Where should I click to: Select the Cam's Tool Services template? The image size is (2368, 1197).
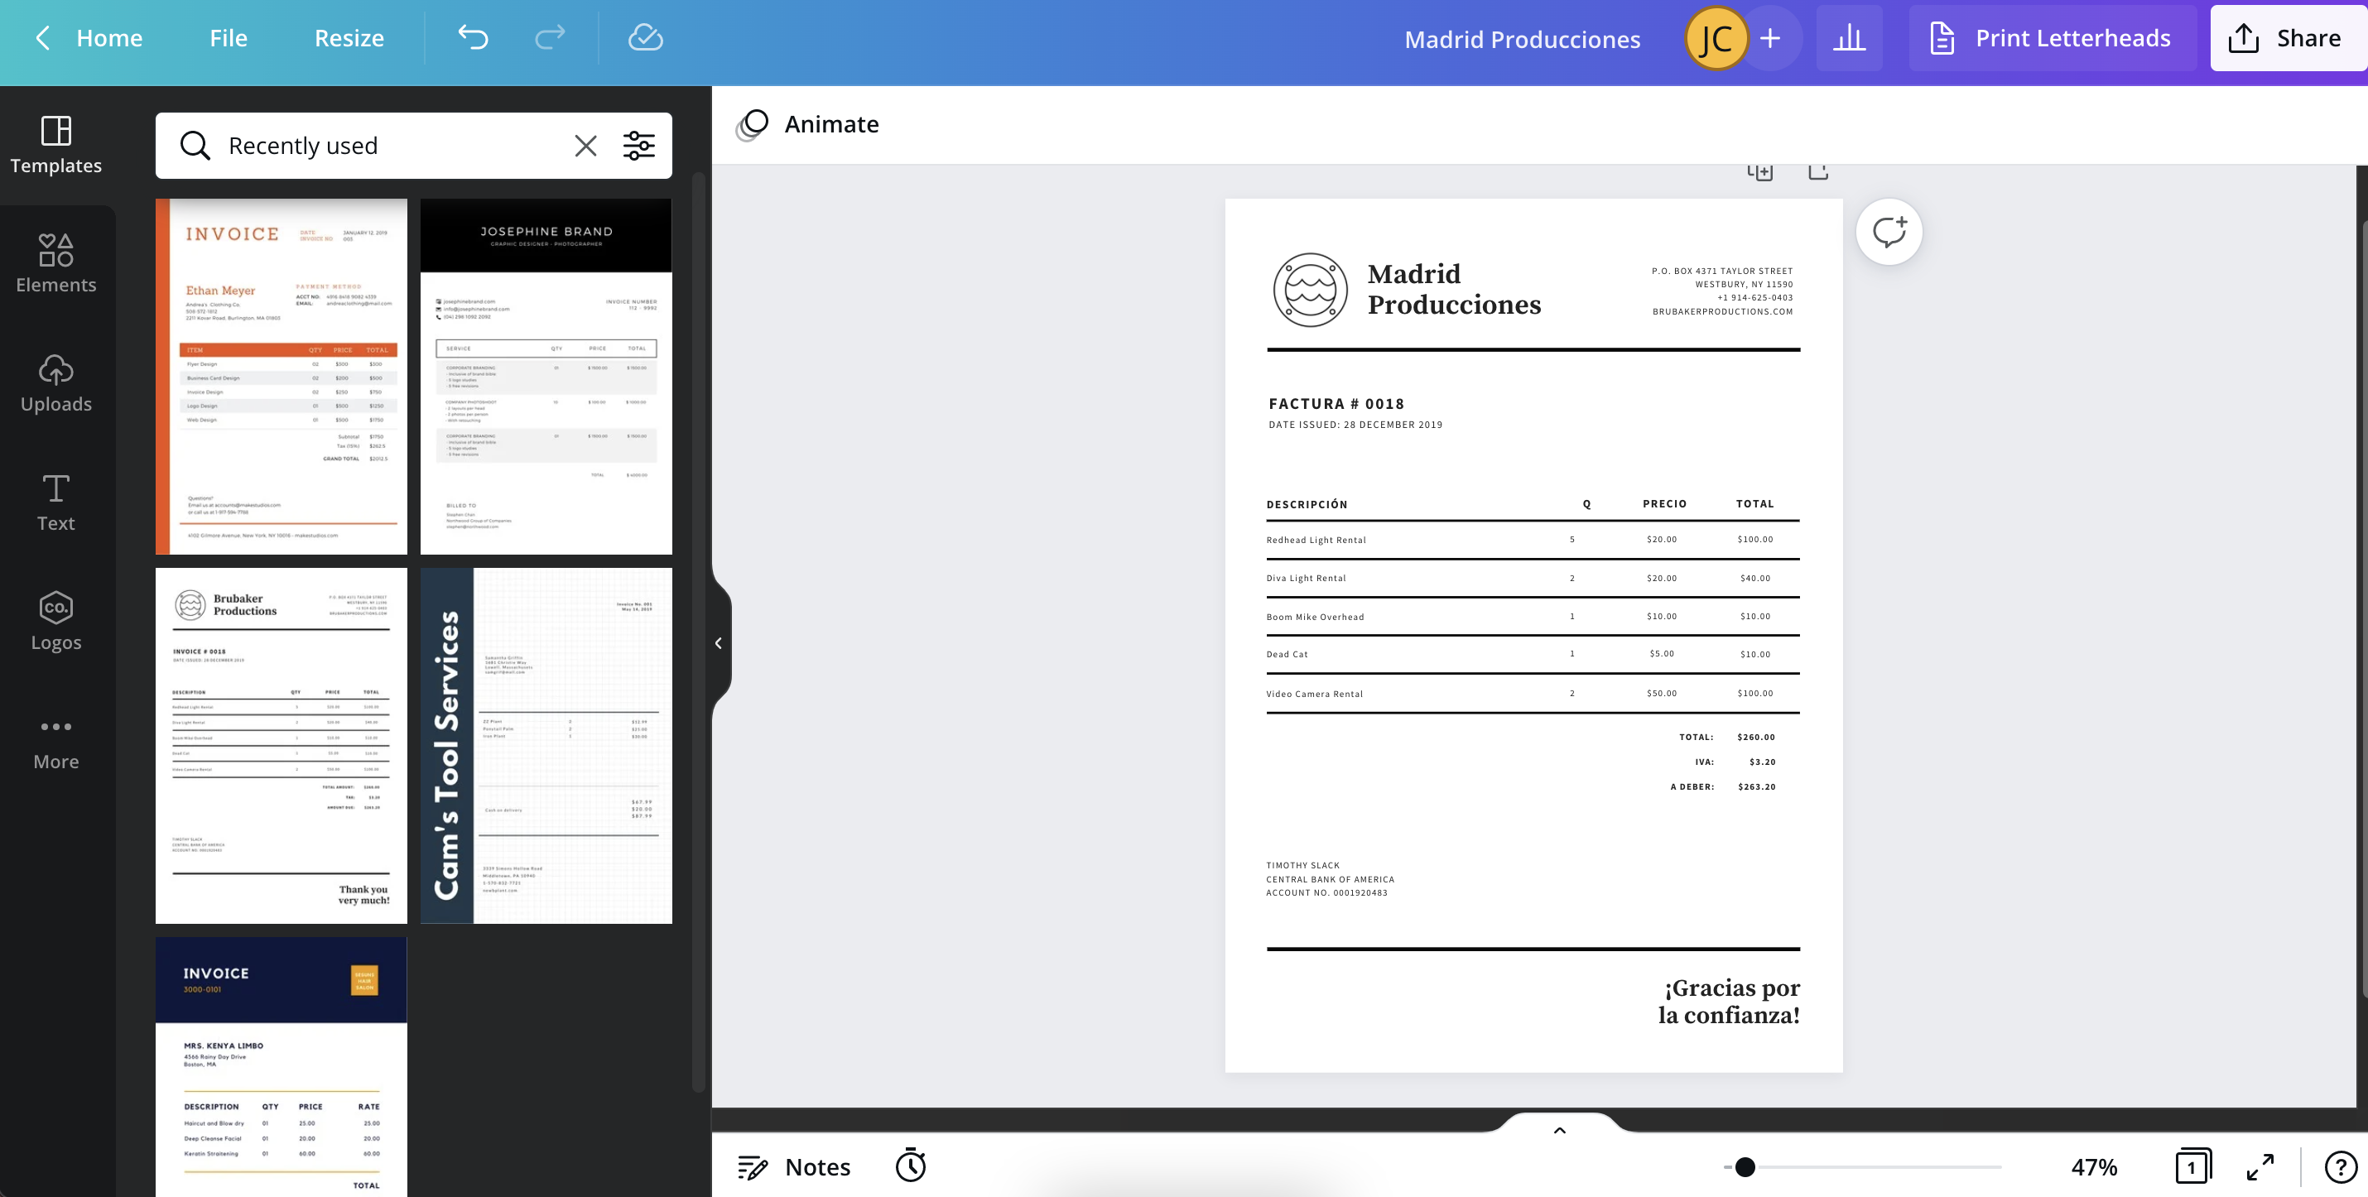point(546,746)
